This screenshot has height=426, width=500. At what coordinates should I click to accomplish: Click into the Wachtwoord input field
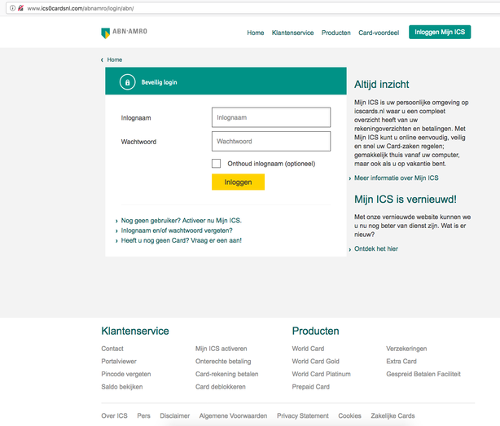[x=271, y=141]
